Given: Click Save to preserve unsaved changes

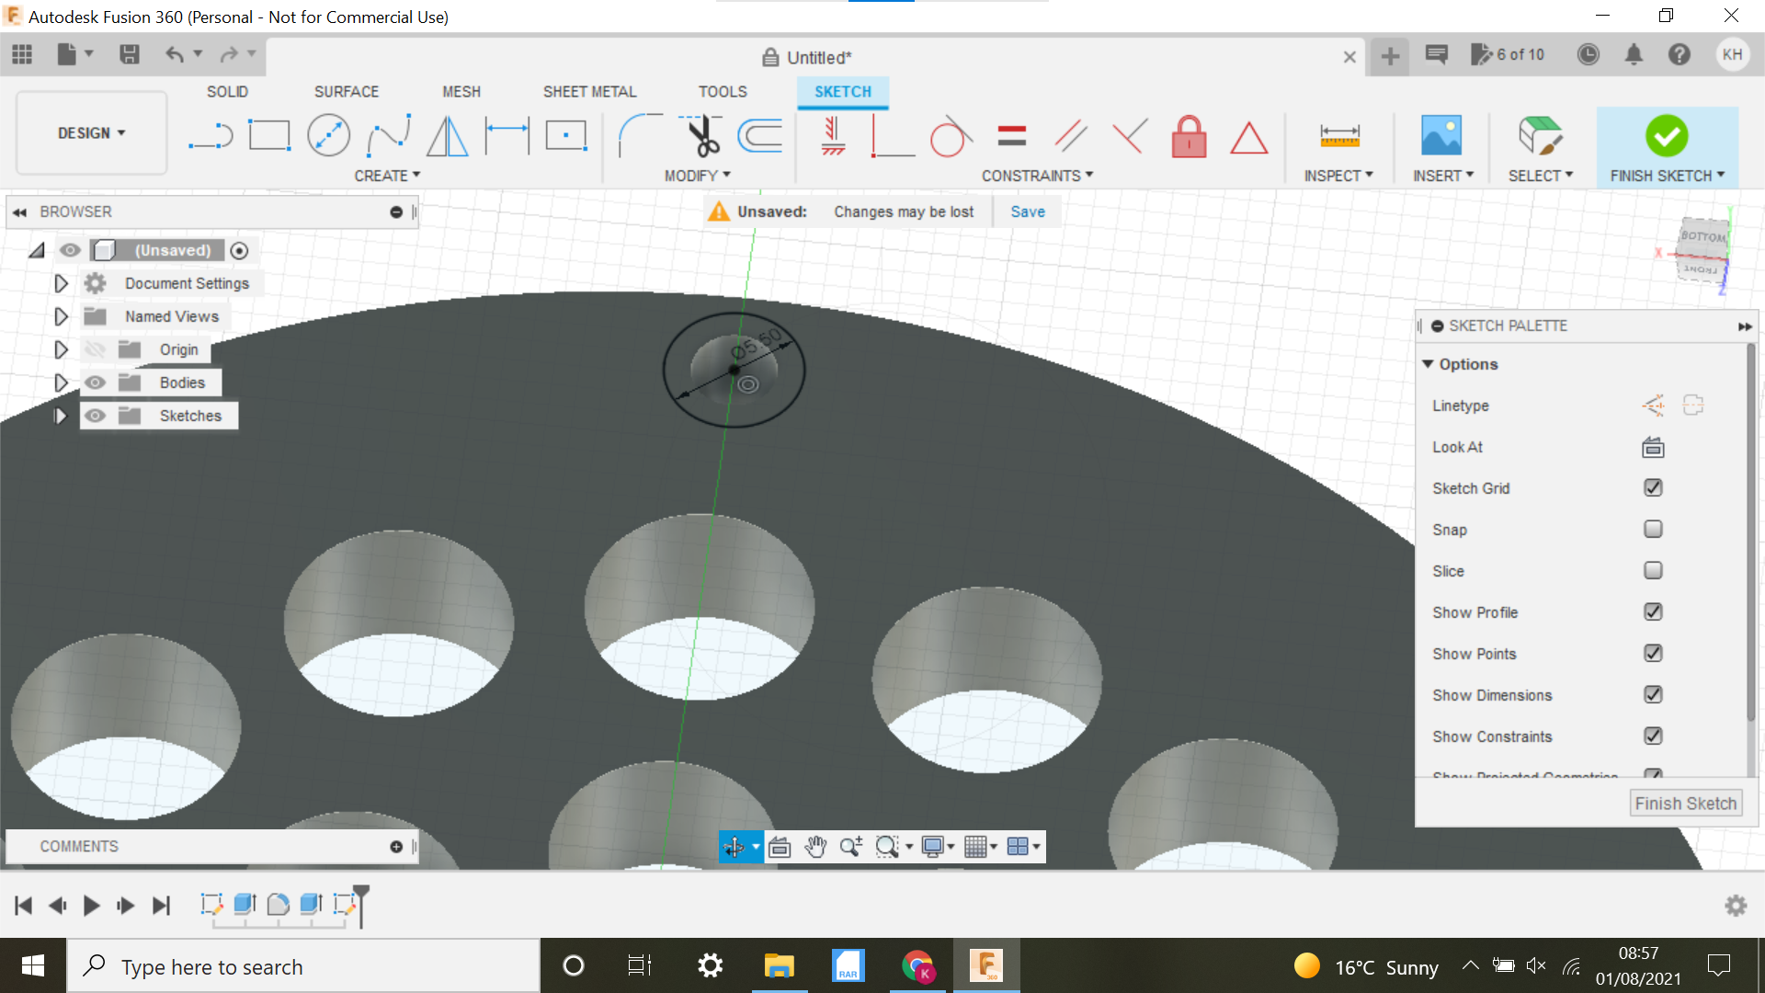Looking at the screenshot, I should (x=1028, y=211).
